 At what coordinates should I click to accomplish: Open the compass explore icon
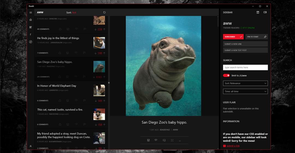click(31, 42)
